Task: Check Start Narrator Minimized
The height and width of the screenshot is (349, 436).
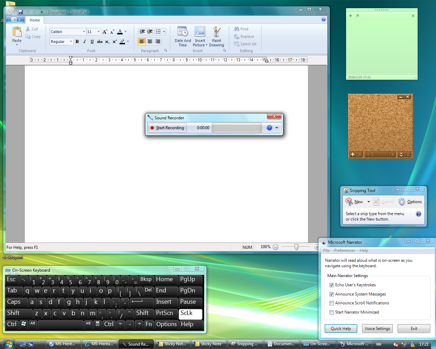Action: [x=331, y=312]
